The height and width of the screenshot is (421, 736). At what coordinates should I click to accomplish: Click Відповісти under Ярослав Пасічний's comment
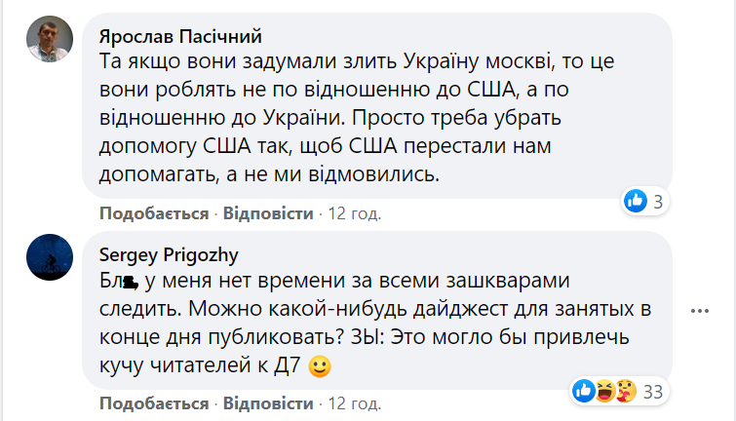[x=268, y=213]
